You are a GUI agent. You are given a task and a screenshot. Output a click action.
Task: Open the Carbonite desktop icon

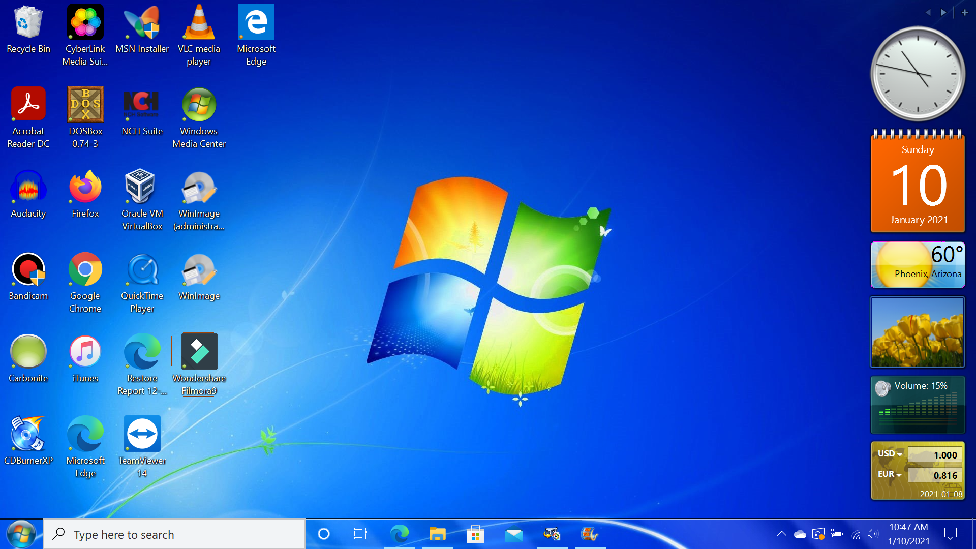pyautogui.click(x=28, y=358)
